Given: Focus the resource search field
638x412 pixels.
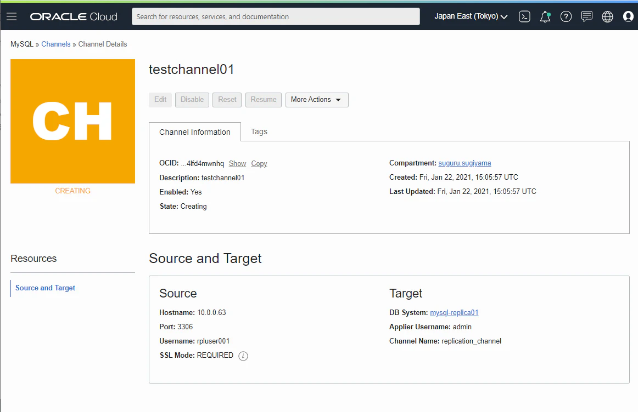Looking at the screenshot, I should click(x=276, y=16).
